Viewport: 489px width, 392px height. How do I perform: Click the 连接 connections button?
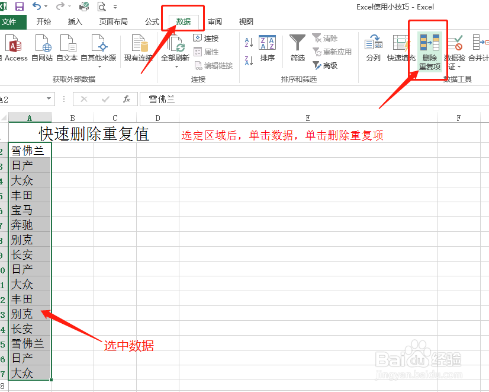tap(206, 38)
